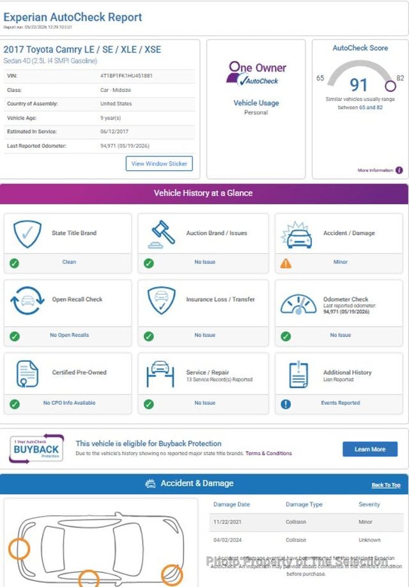This screenshot has width=409, height=587.
Task: Click the rear damage circle on car diagram
Action: pyautogui.click(x=19, y=549)
